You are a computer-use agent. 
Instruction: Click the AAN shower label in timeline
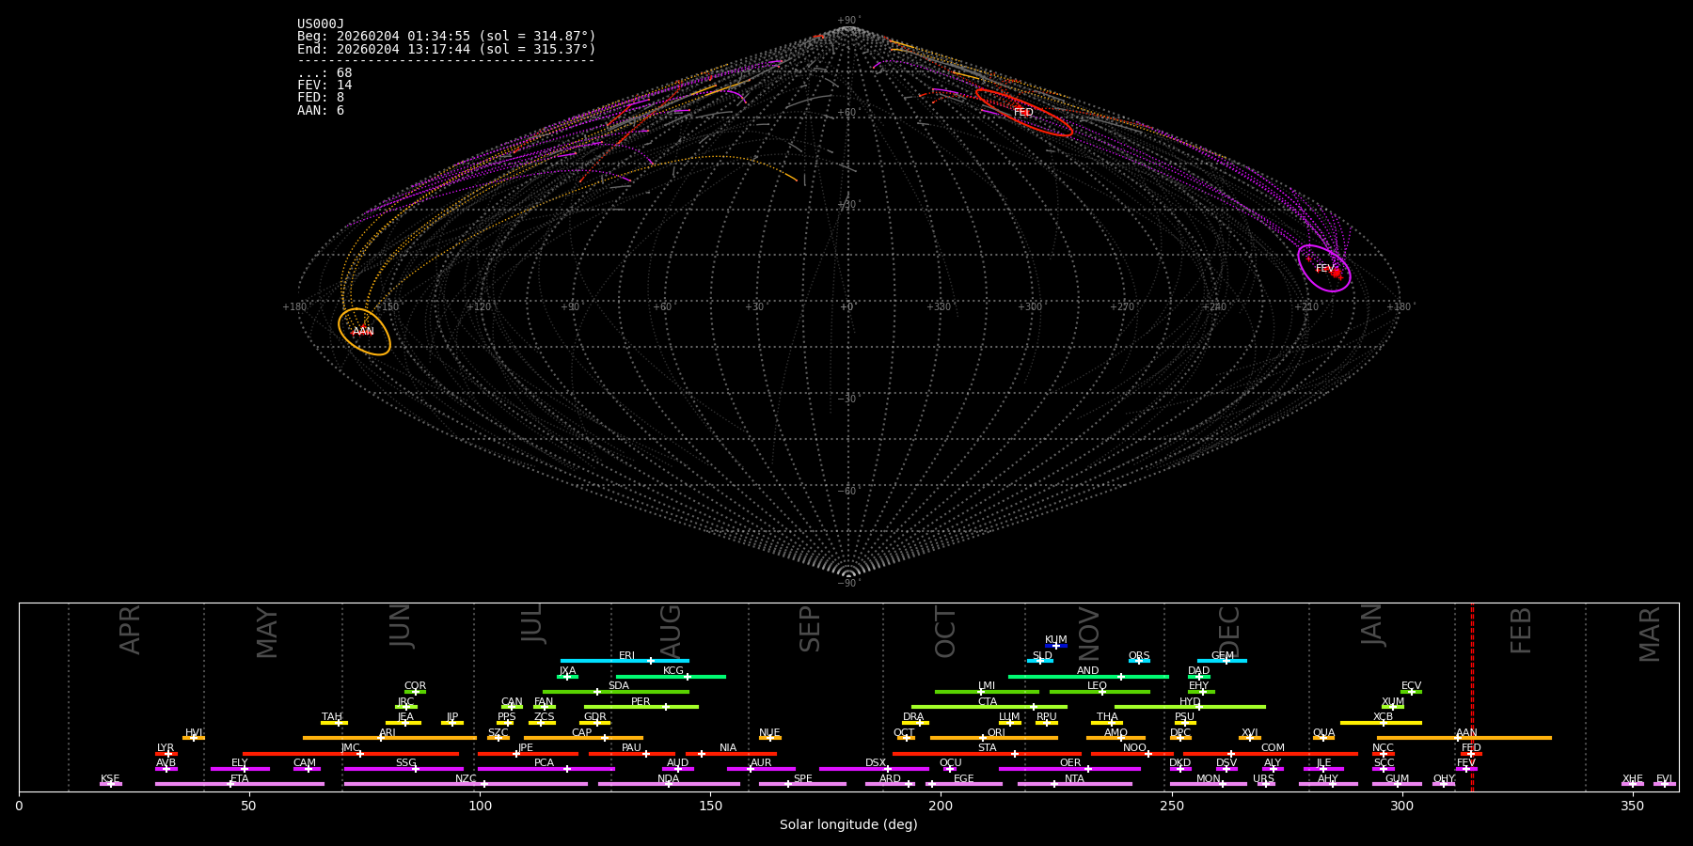[x=1467, y=733]
